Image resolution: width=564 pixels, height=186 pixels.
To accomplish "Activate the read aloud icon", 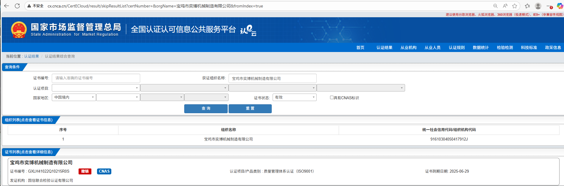I will click(505, 6).
